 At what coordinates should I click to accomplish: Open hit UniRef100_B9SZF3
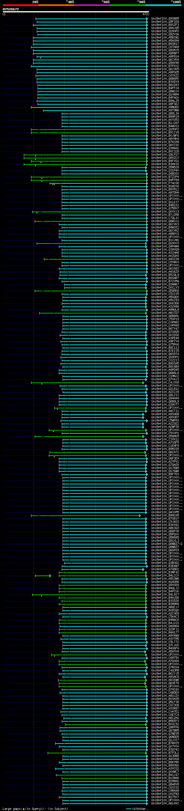point(165,25)
